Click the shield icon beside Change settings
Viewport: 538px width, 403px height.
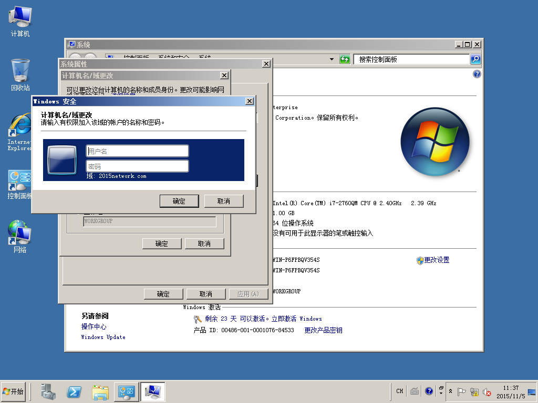pos(420,260)
